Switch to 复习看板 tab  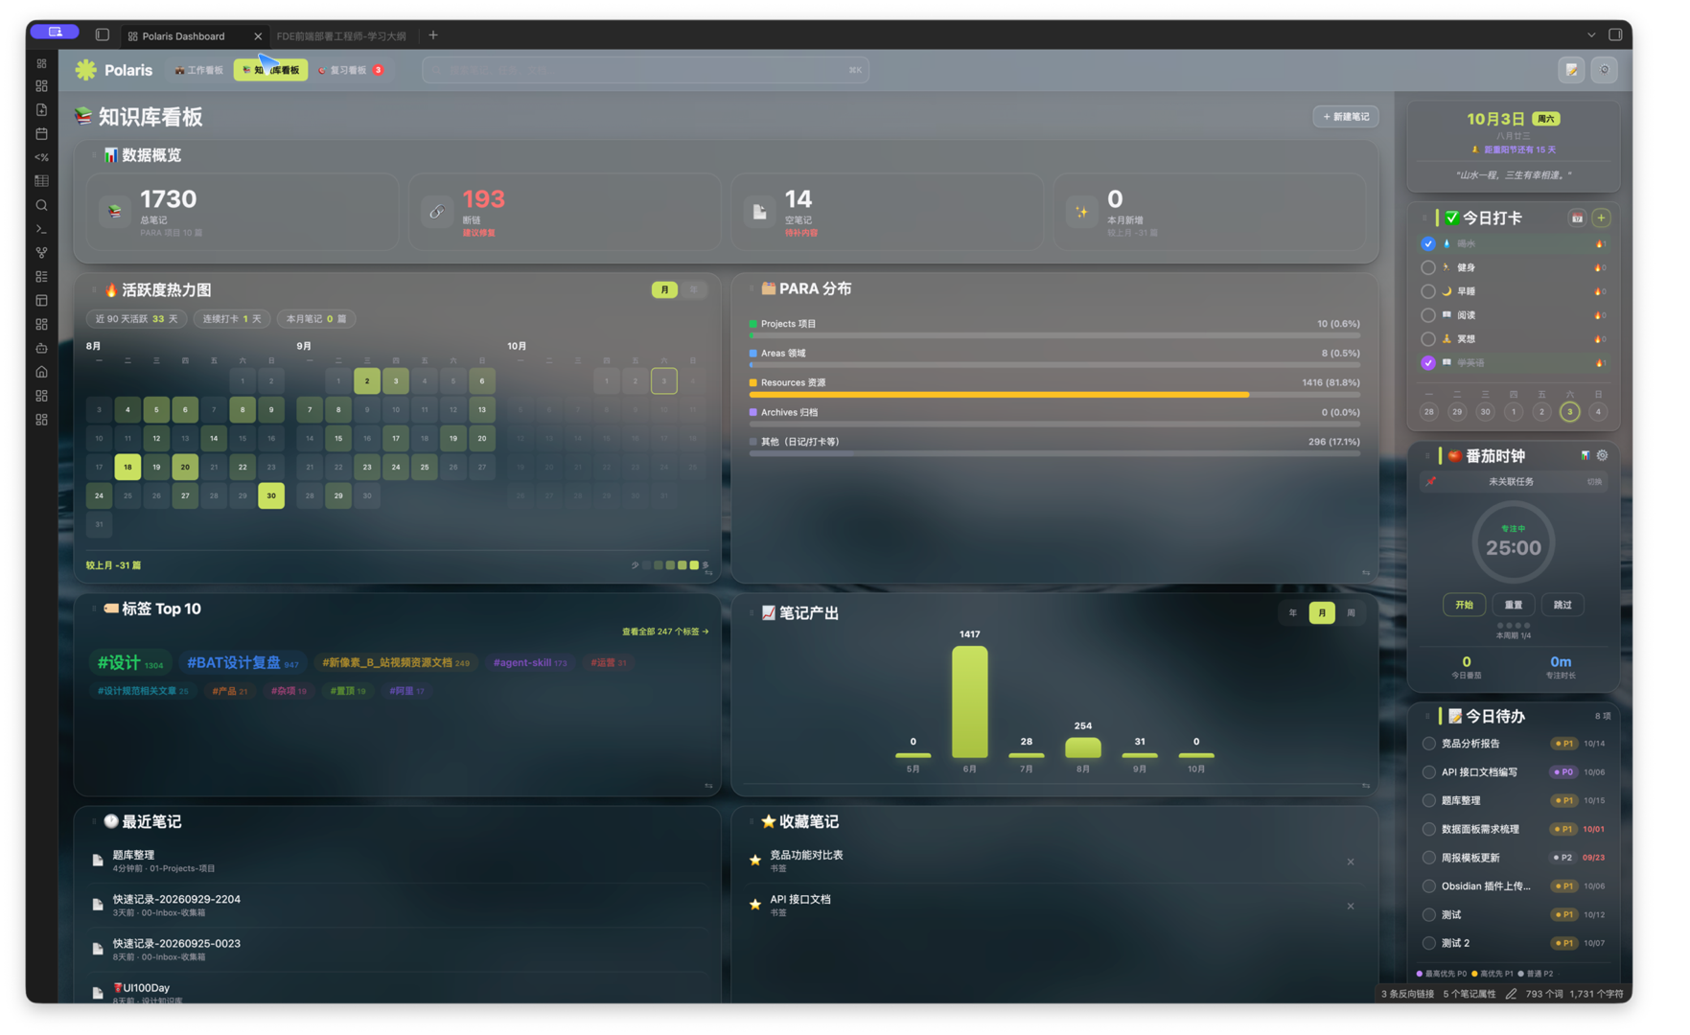[x=351, y=70]
